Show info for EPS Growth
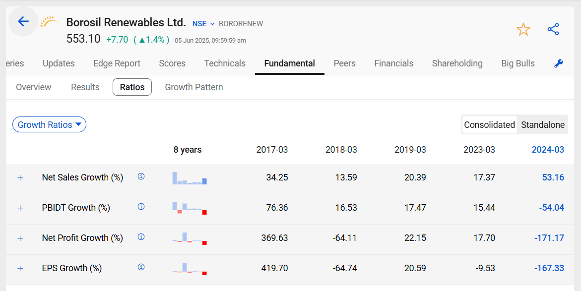The width and height of the screenshot is (581, 291). coord(141,267)
